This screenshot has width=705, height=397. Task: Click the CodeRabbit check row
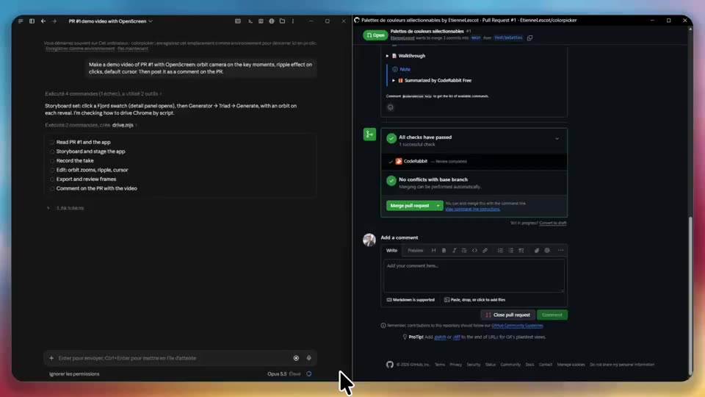click(x=474, y=162)
